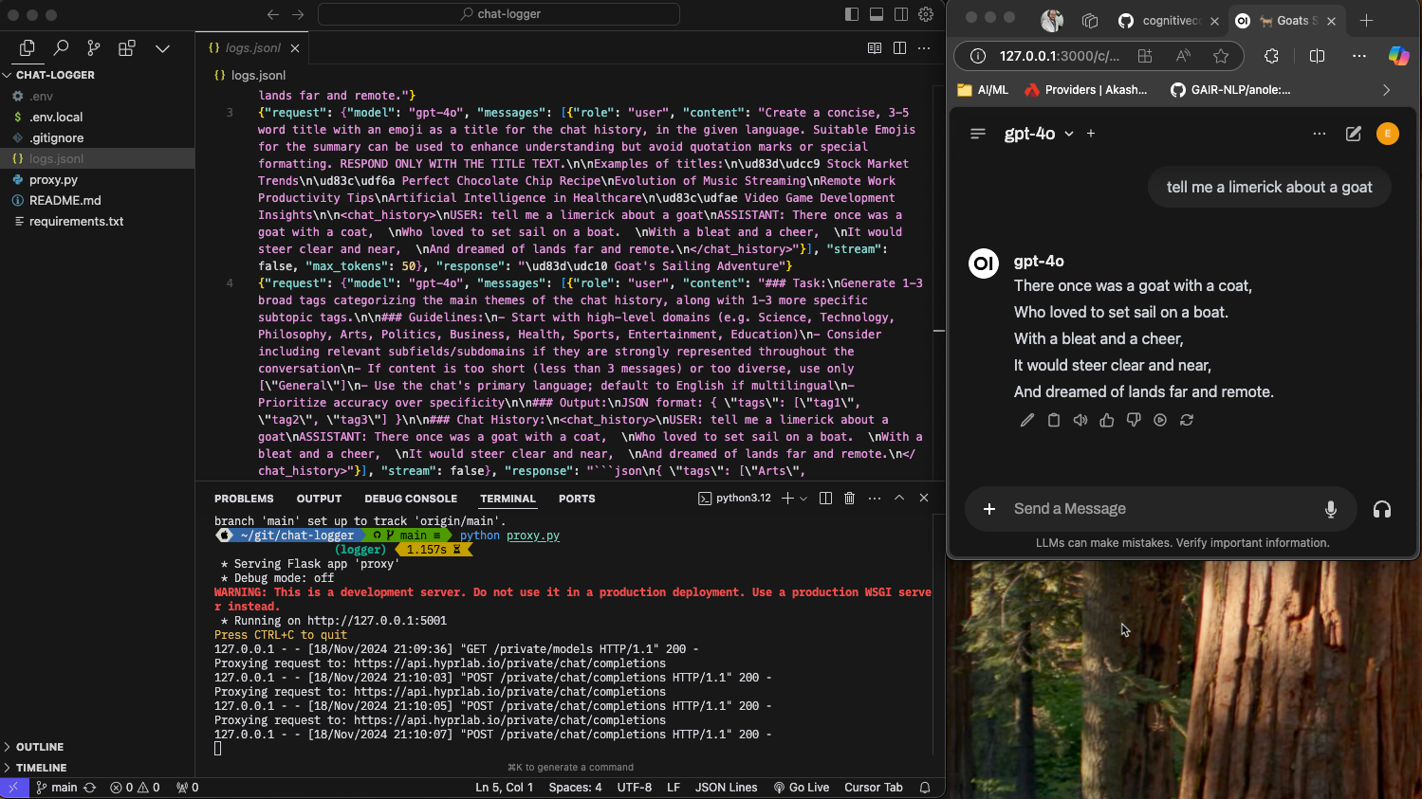1422x799 pixels.
Task: Open the Extensions view icon
Action: (126, 47)
